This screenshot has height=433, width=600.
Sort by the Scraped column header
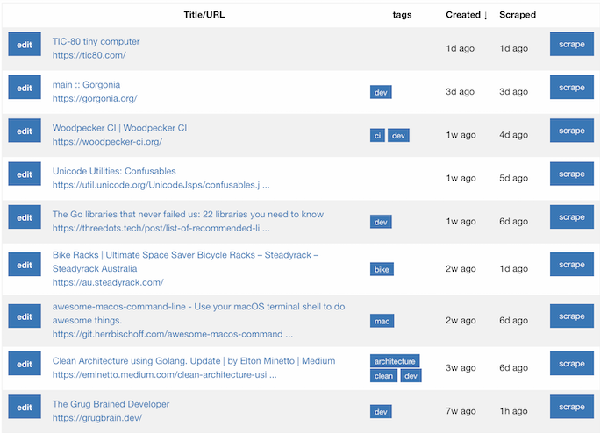pyautogui.click(x=517, y=15)
